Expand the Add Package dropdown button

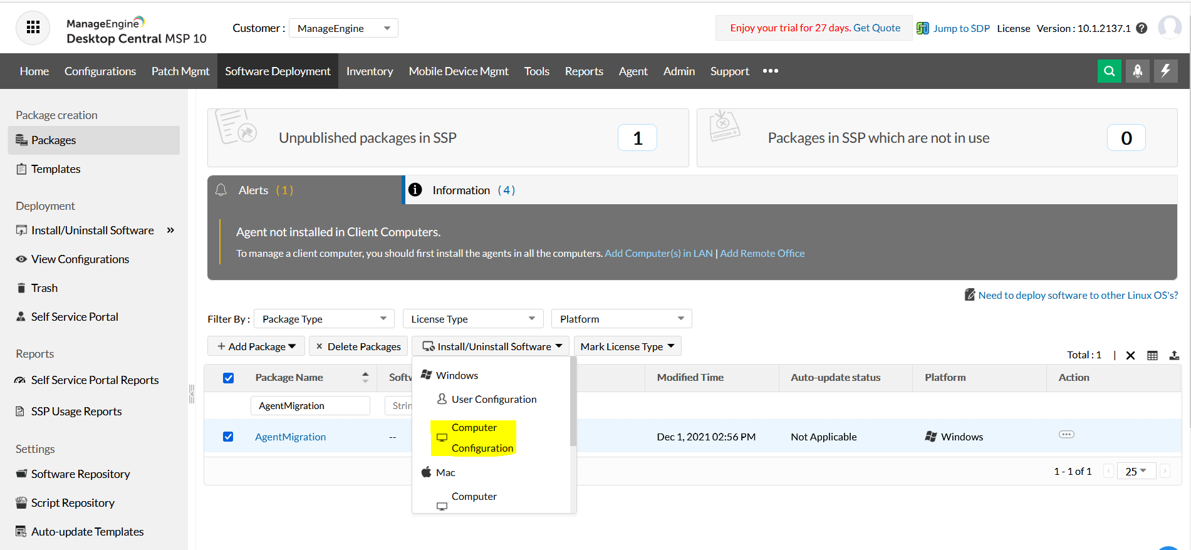(256, 346)
